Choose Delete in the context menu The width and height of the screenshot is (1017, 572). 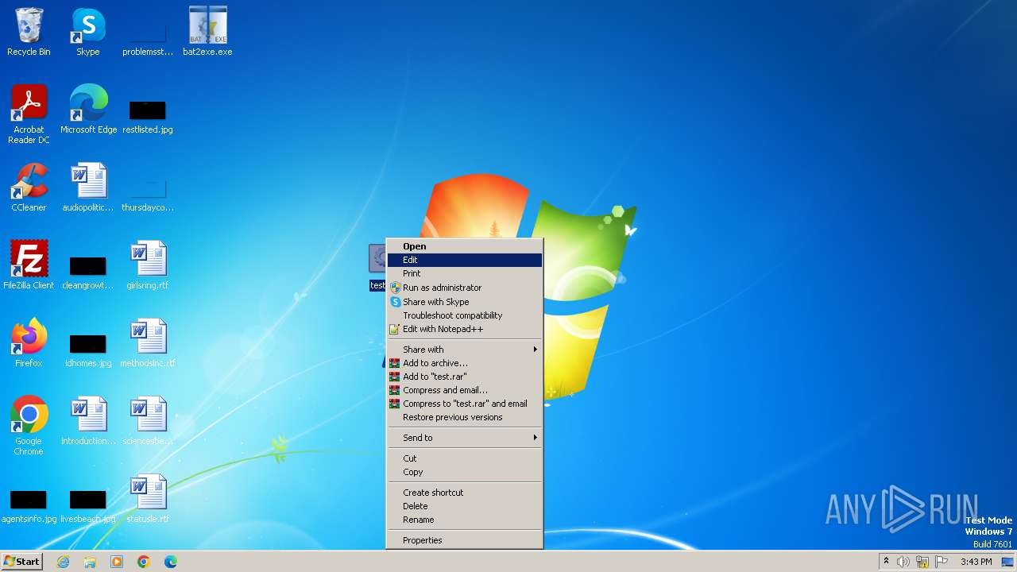(465, 506)
